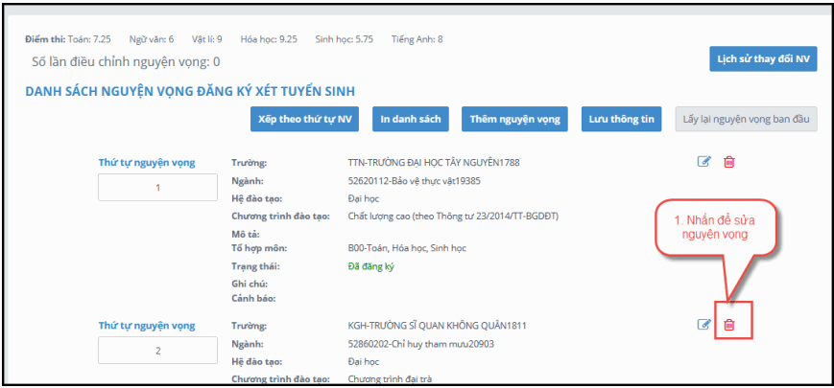Focus wish order field containing 2
This screenshot has height=388, width=834.
[158, 351]
